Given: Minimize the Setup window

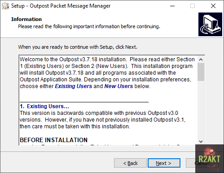Looking at the screenshot, I should (172, 6).
